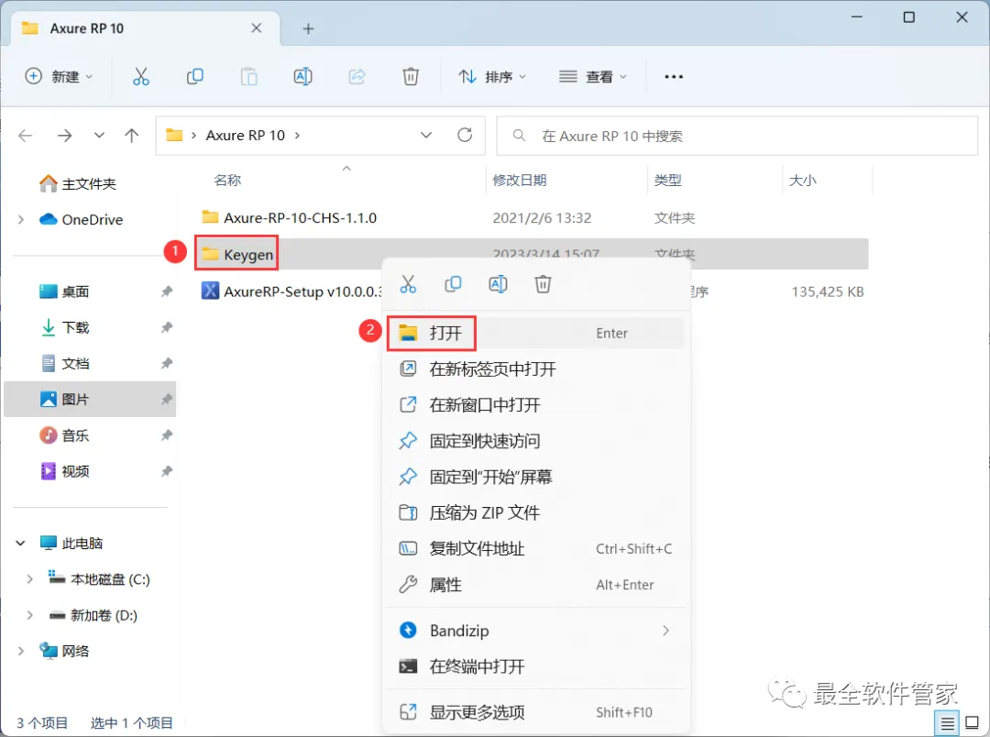
Task: Choose 打开 in the context menu
Action: coord(536,333)
